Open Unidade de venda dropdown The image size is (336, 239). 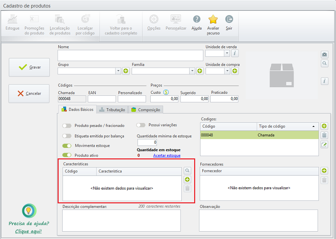coord(227,53)
